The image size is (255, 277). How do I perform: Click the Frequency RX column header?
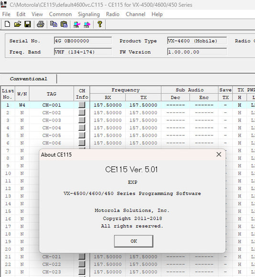108,98
